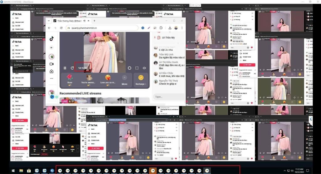Click the Back arrow in TikTok sidebar
The image size is (321, 174).
point(52,47)
